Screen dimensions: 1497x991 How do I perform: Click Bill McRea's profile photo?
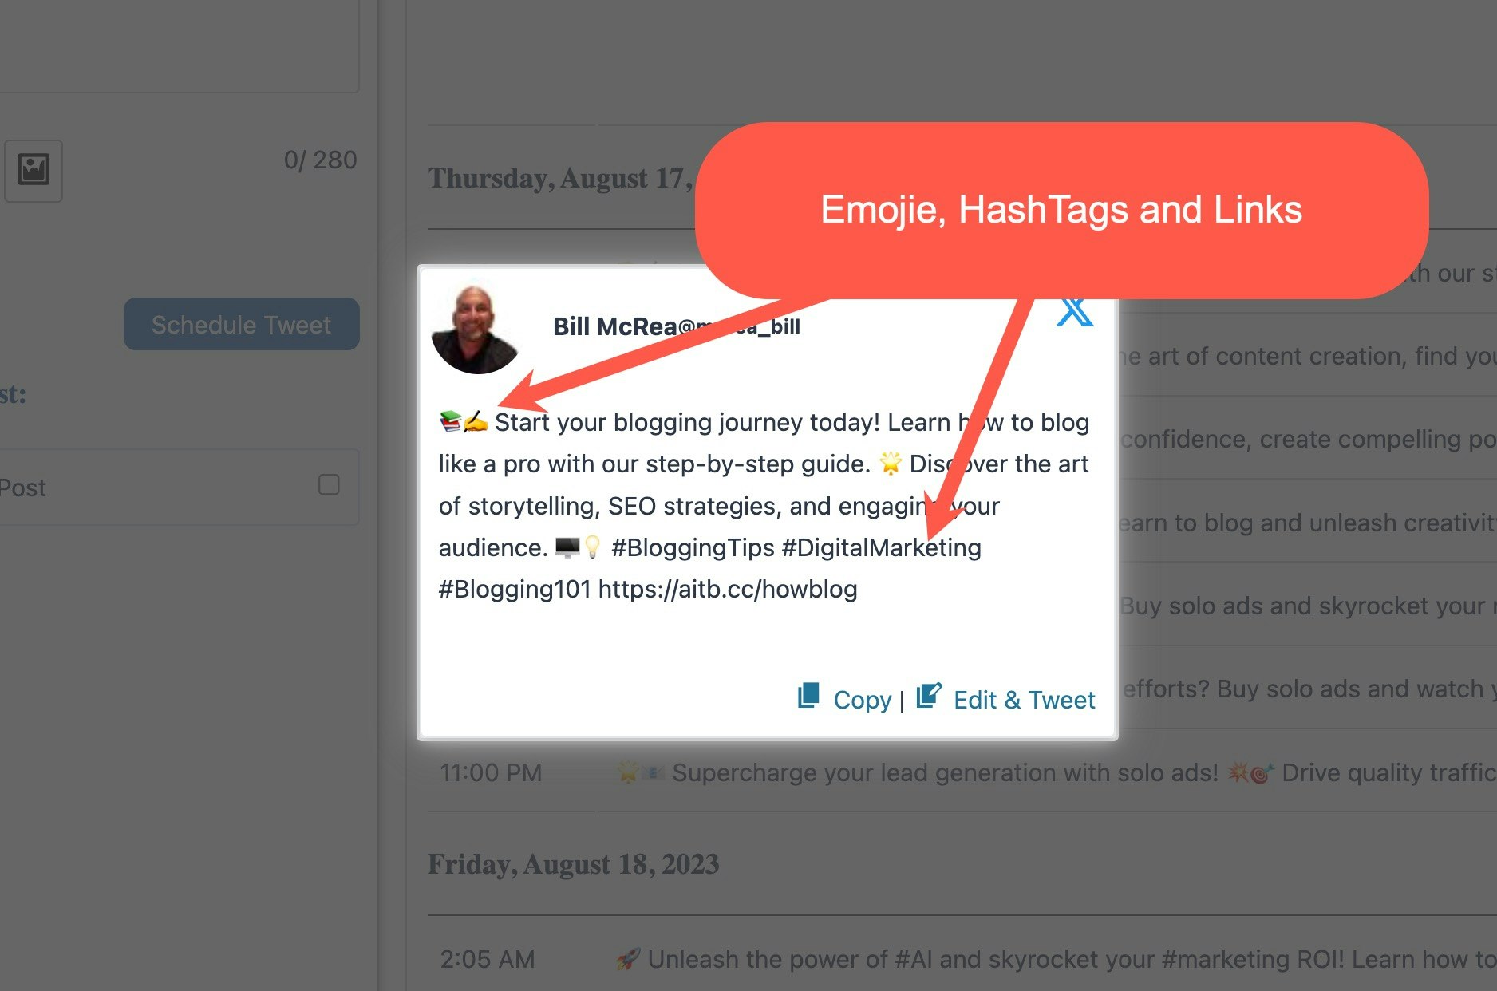pyautogui.click(x=476, y=330)
